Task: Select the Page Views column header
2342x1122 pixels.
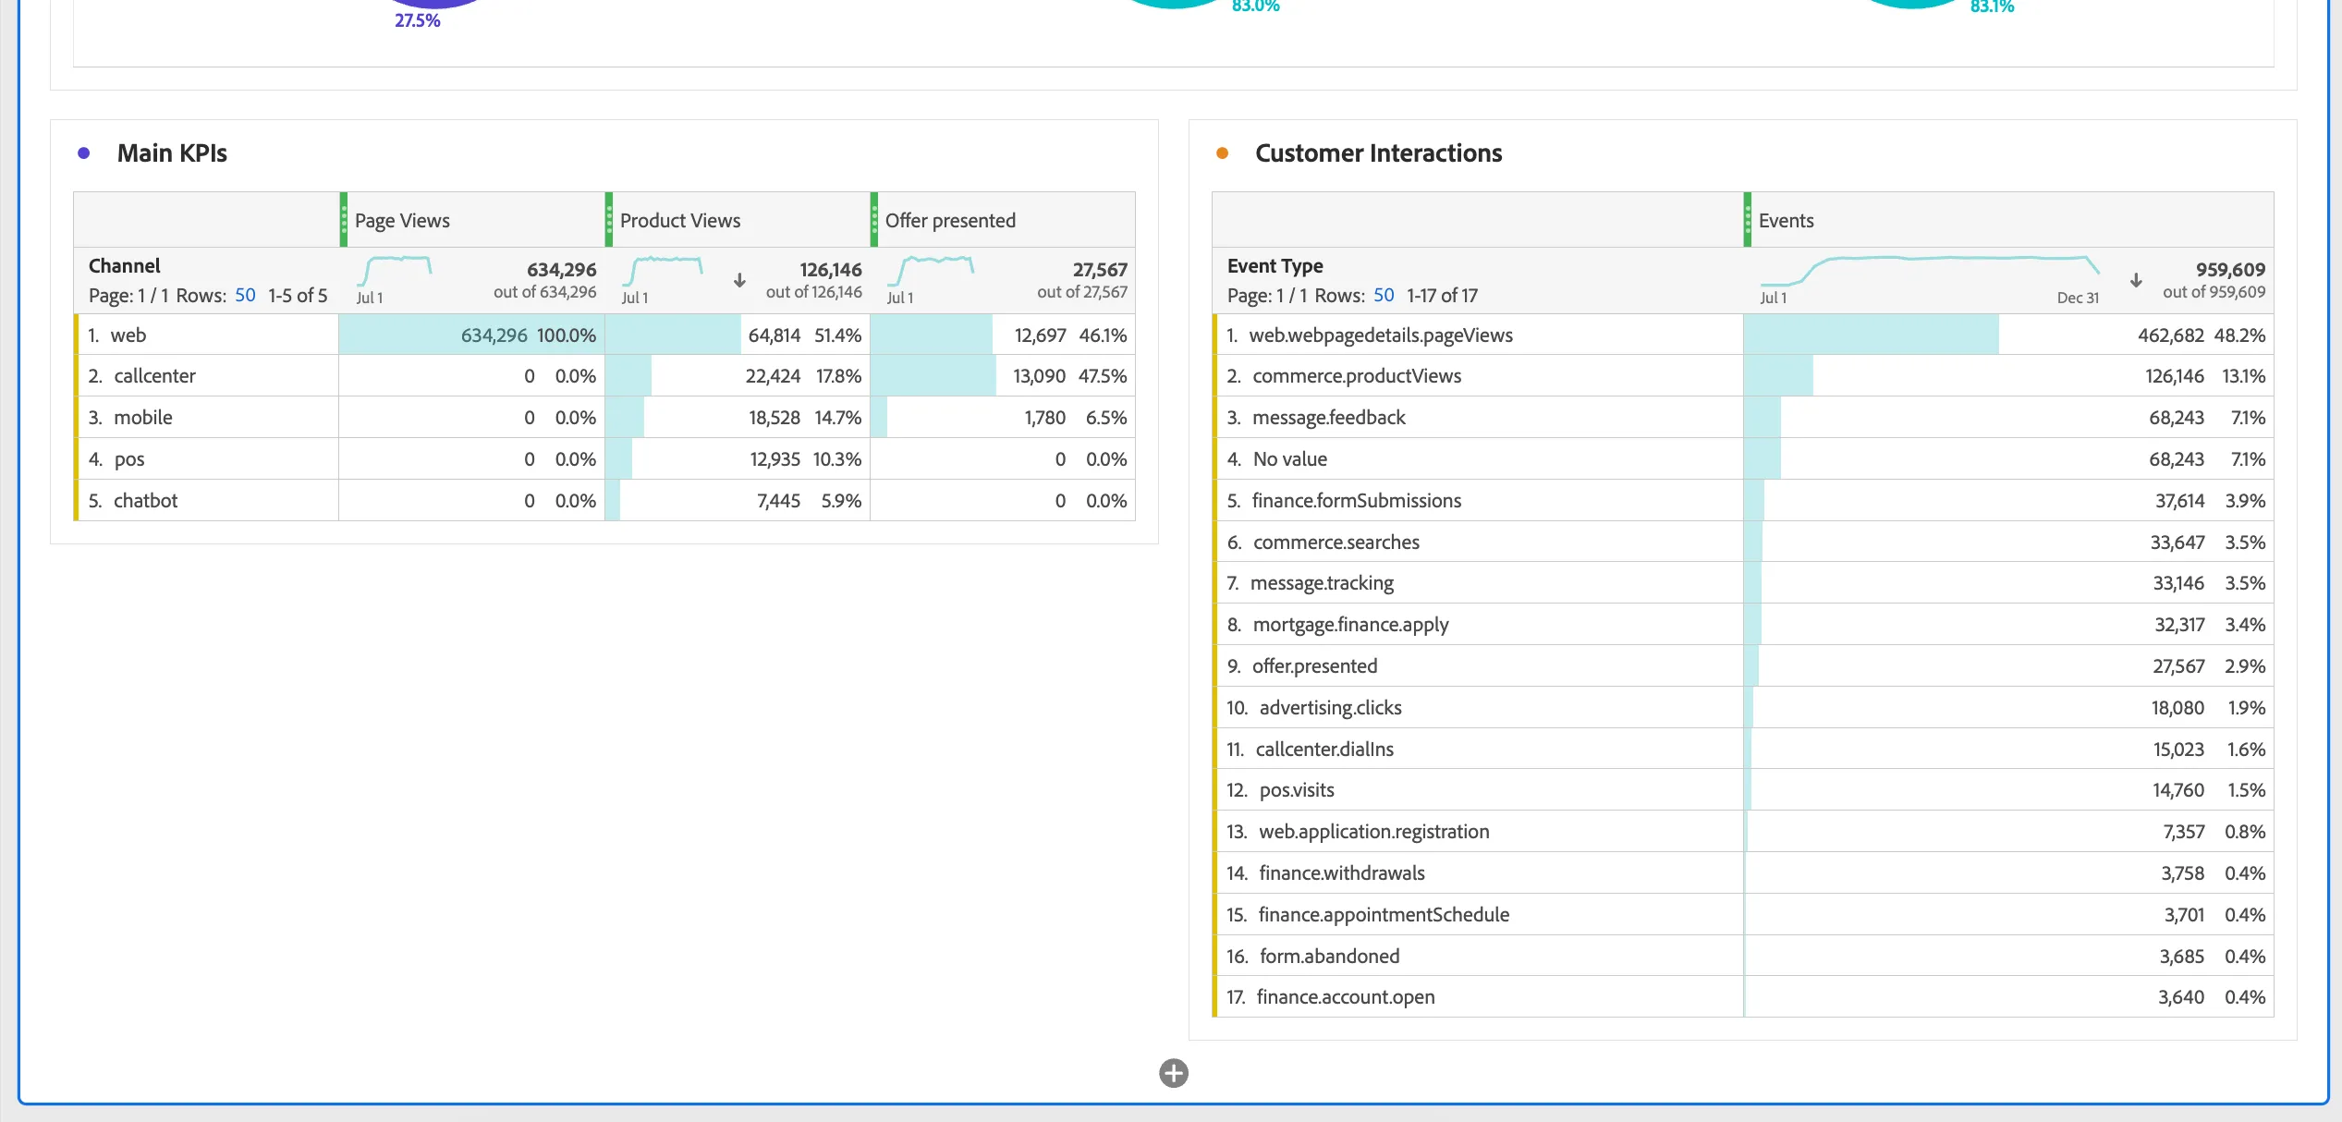Action: point(472,220)
